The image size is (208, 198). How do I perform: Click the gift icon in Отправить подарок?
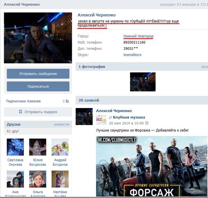tap(20, 112)
